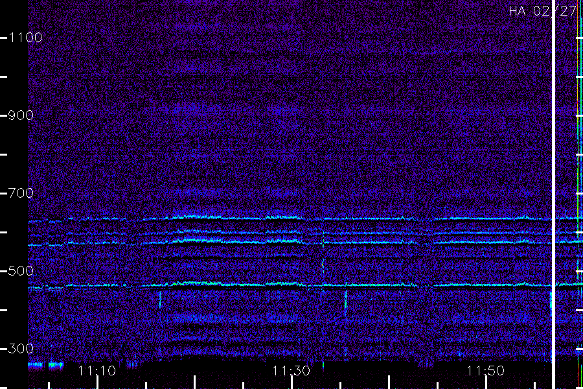Click the HA 02/27 date label
Image resolution: width=583 pixels, height=389 pixels.
542,11
